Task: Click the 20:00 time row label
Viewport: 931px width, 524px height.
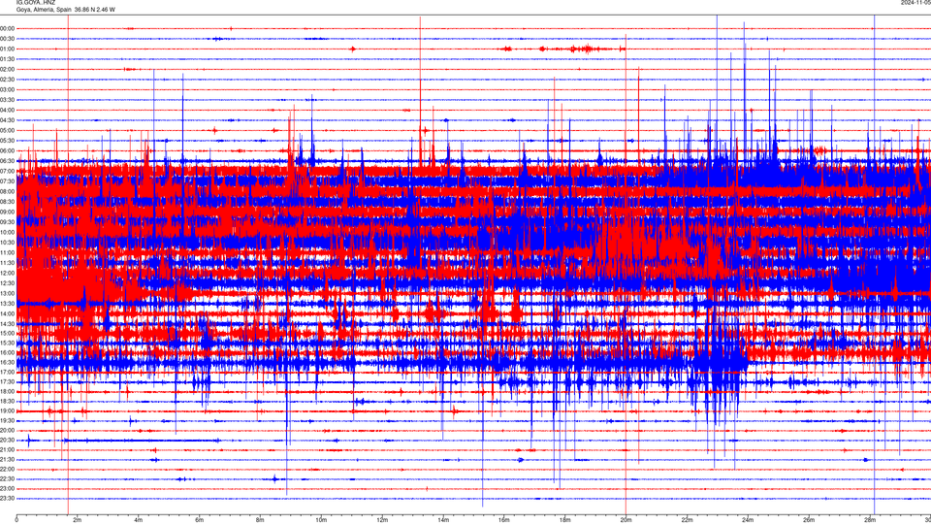Action: click(7, 431)
